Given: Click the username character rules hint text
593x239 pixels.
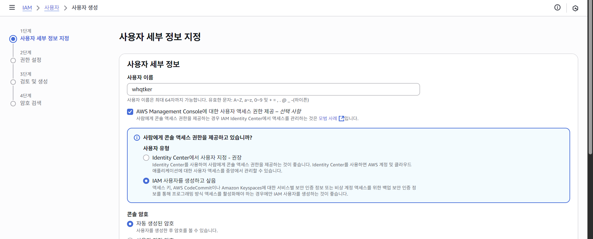Looking at the screenshot, I should 218,100.
